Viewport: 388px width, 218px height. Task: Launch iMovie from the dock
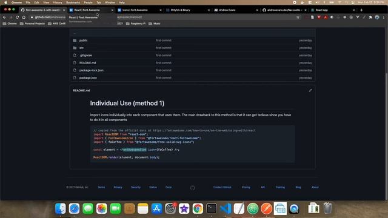184,208
